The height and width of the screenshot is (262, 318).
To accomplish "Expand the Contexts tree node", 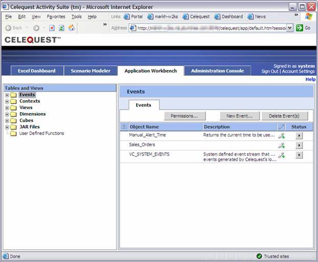I will (x=7, y=101).
